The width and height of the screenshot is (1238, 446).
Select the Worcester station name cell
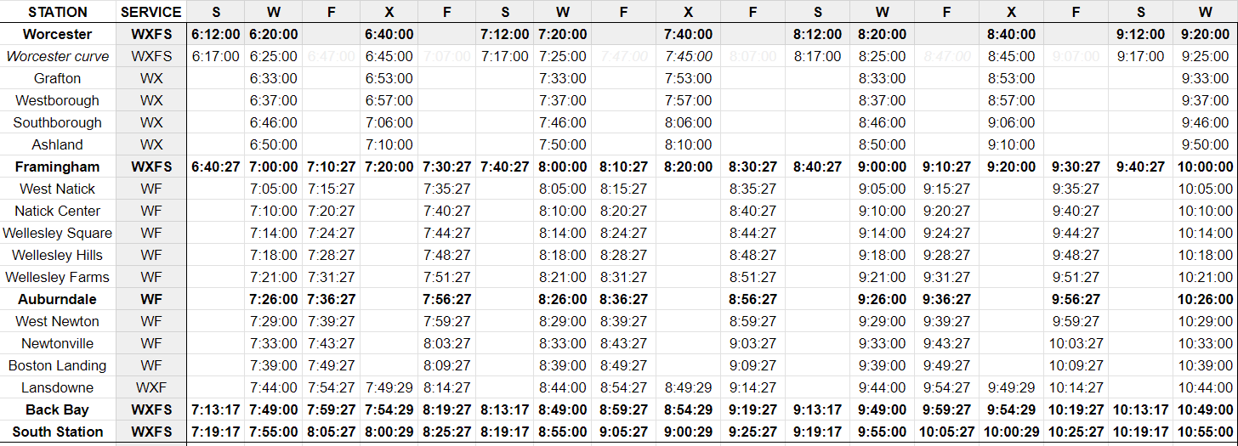(x=58, y=35)
